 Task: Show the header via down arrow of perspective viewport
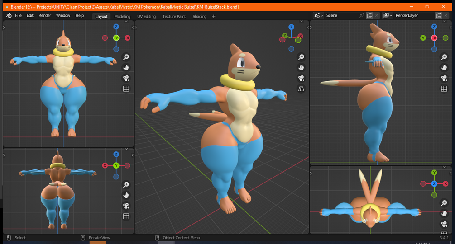302,22
